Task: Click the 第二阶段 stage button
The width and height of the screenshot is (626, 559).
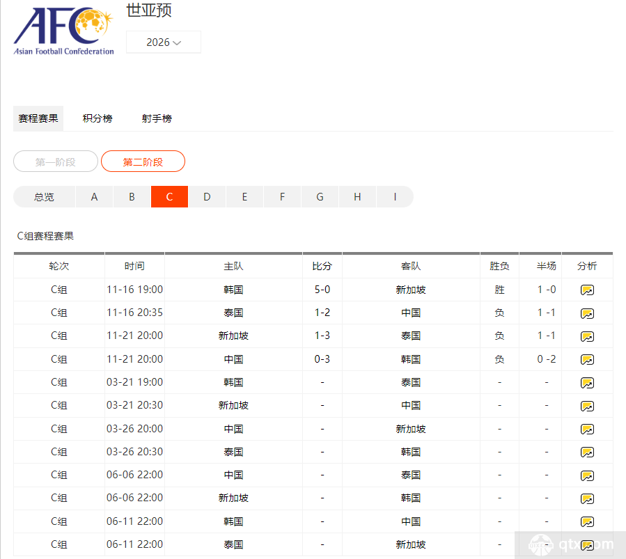Action: coord(142,161)
